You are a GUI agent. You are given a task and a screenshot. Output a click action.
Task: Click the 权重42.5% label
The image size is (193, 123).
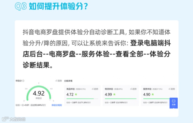[81, 89]
